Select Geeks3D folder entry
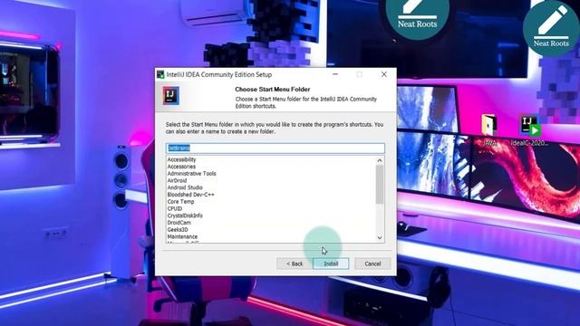 (x=178, y=229)
